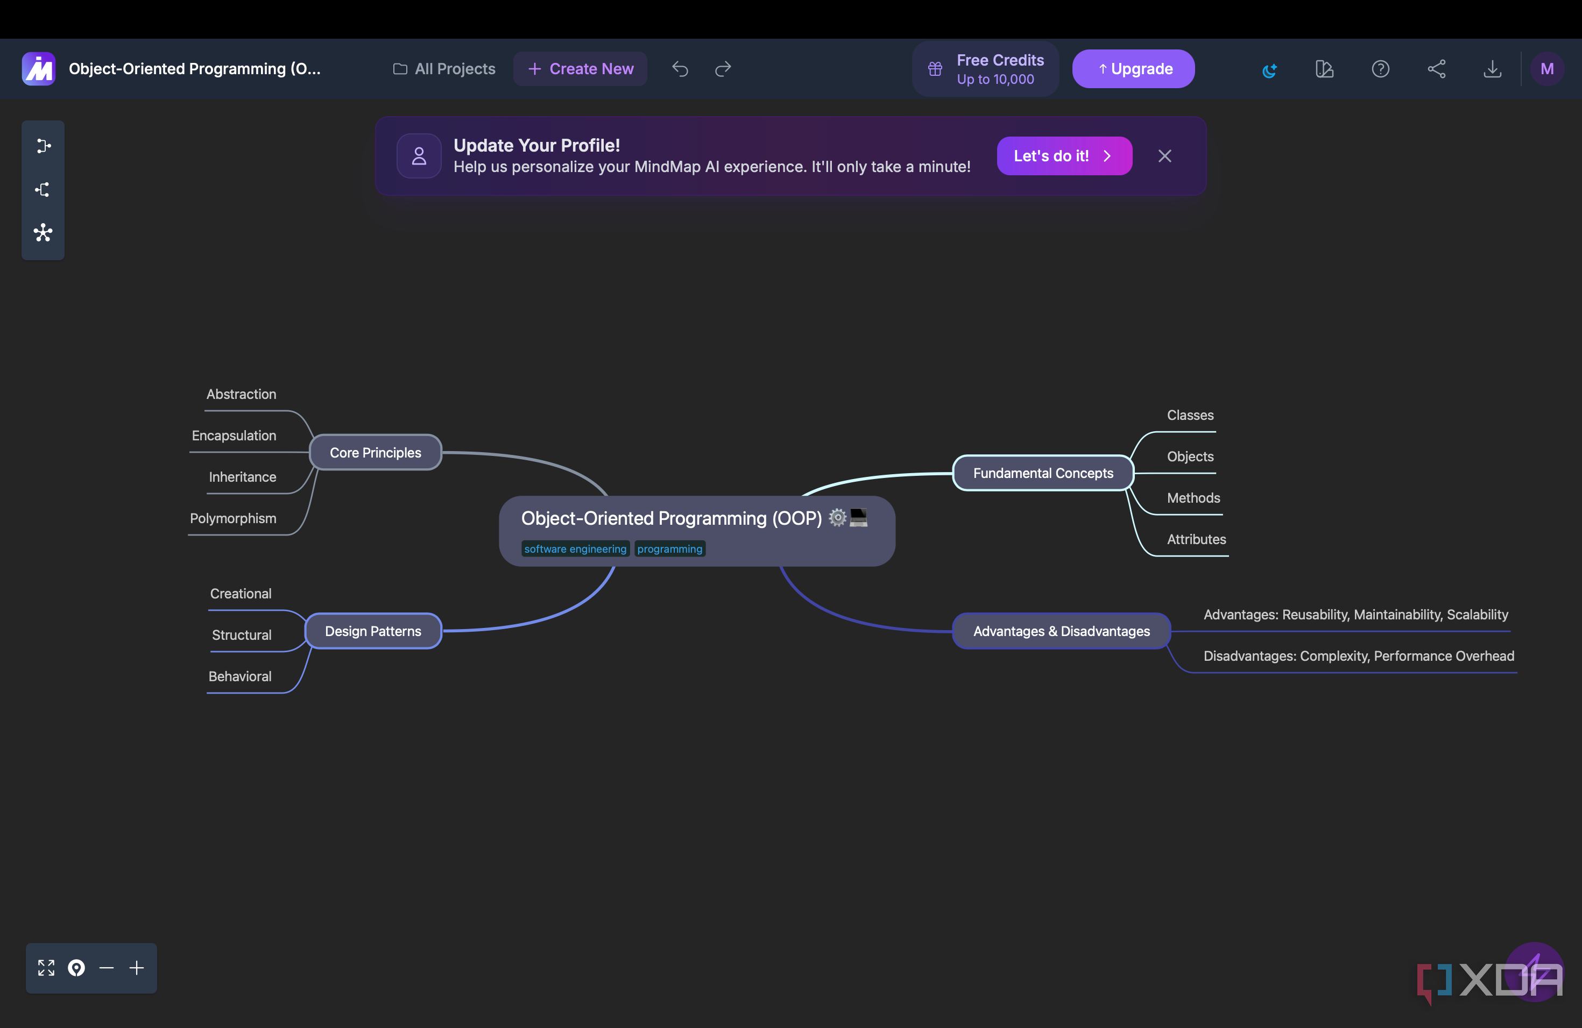Screen dimensions: 1582x1028
Task: Select the Classes leaf node
Action: point(1190,415)
